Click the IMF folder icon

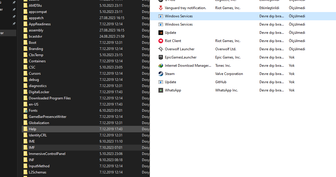tap(26, 148)
